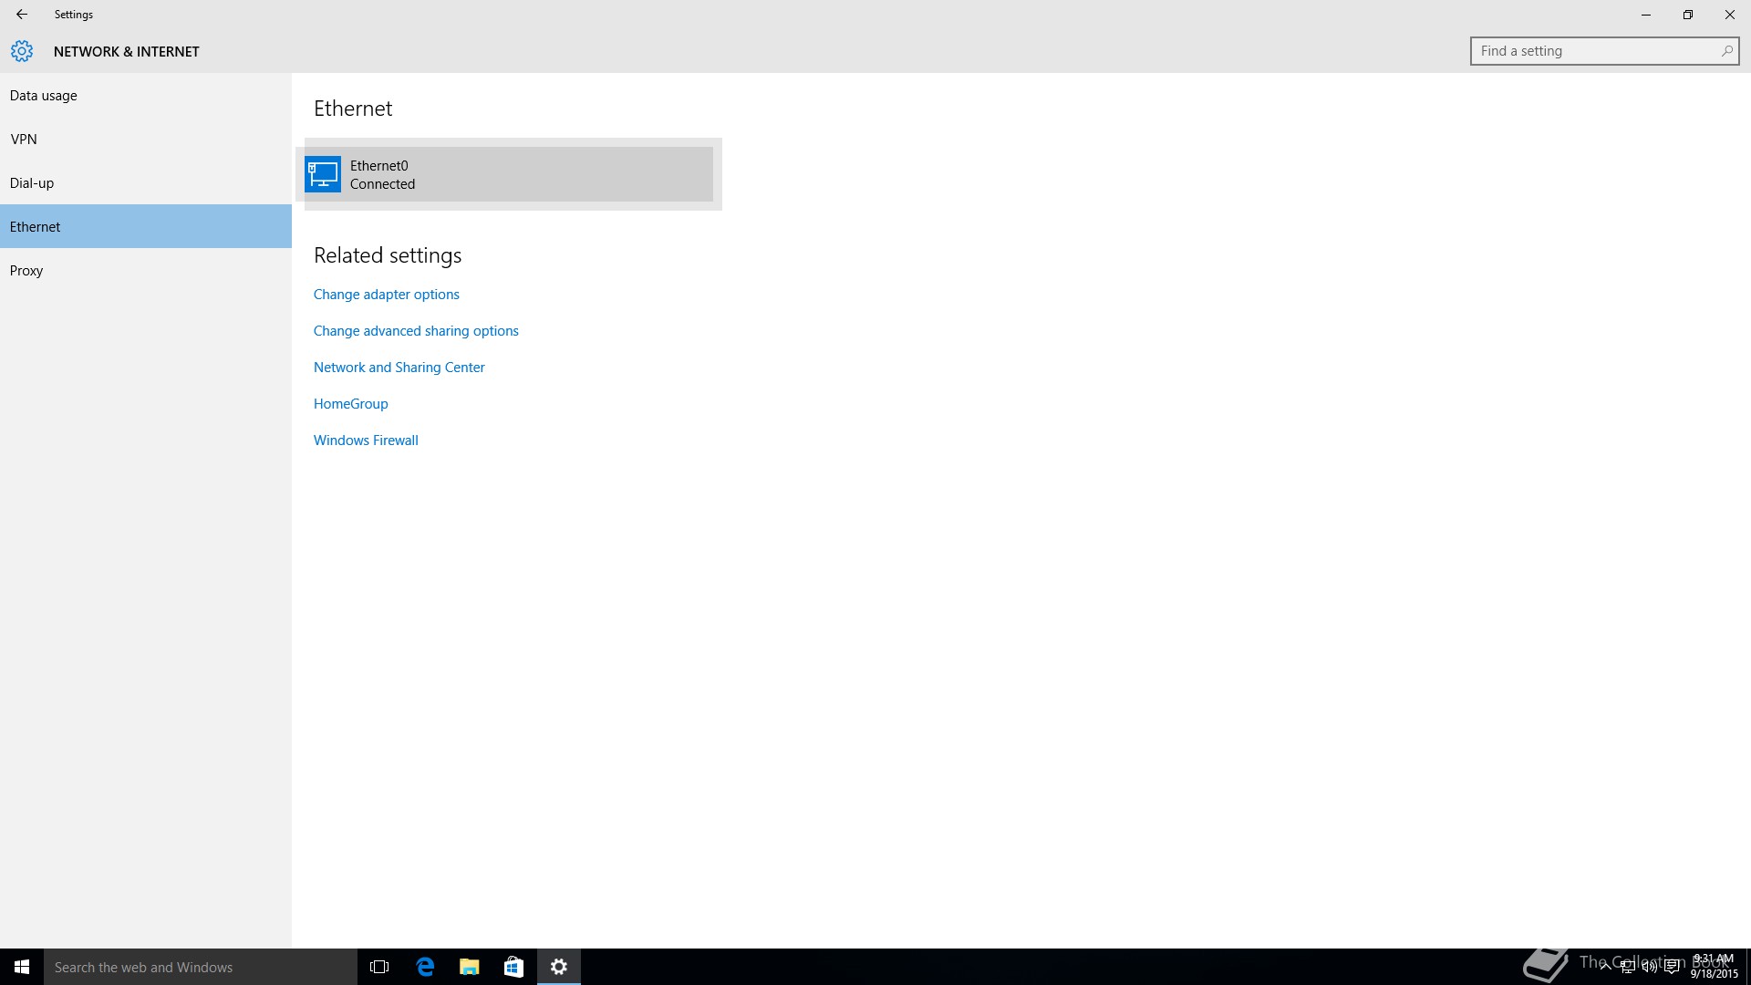Show hidden tray icons chevron
The image size is (1751, 985).
tap(1604, 968)
